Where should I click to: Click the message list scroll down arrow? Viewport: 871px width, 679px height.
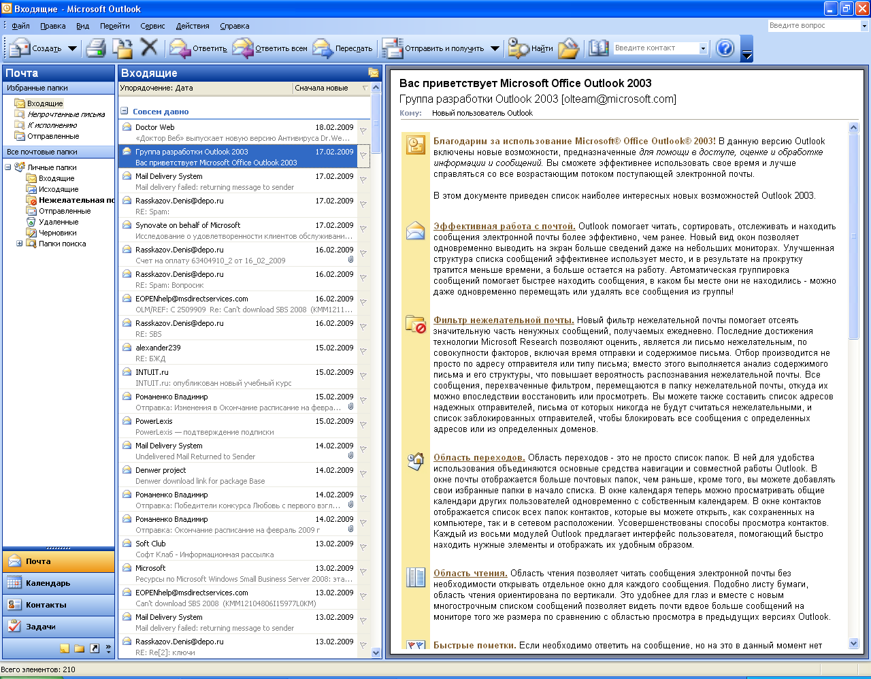coord(376,652)
